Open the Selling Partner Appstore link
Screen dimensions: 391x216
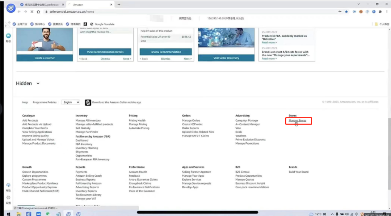pos(197,172)
